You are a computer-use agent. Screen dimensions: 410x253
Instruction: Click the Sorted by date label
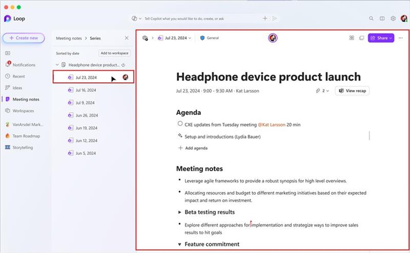tap(68, 53)
